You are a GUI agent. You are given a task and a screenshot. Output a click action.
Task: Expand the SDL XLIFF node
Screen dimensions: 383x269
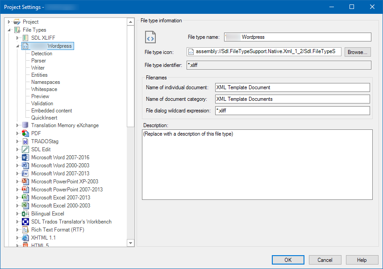pyautogui.click(x=17, y=38)
